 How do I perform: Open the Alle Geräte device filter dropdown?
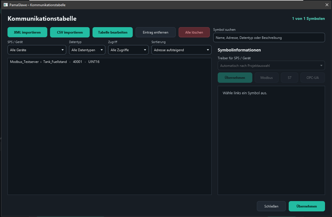pos(37,50)
